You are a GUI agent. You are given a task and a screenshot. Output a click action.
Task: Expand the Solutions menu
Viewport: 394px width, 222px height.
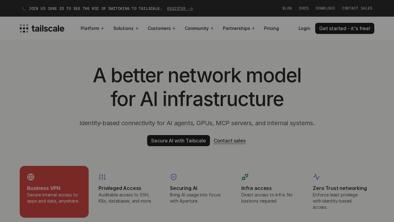coord(126,28)
